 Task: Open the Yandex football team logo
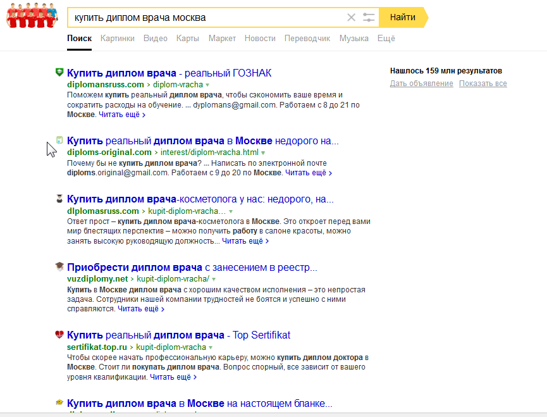[x=32, y=15]
